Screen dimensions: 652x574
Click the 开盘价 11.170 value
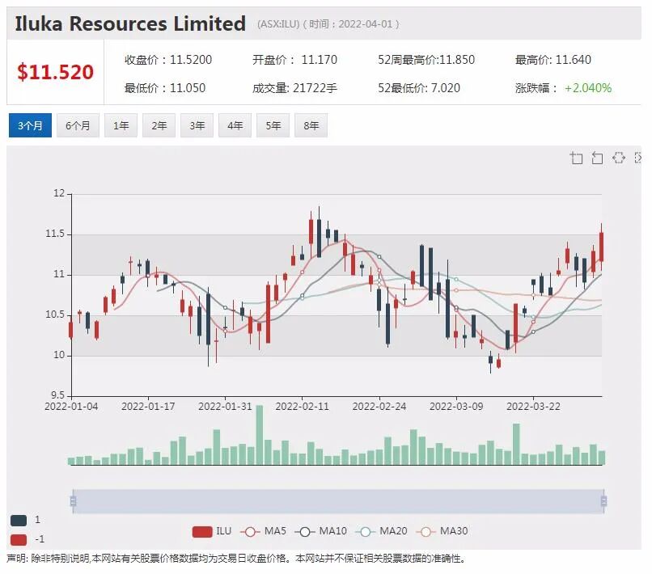294,60
